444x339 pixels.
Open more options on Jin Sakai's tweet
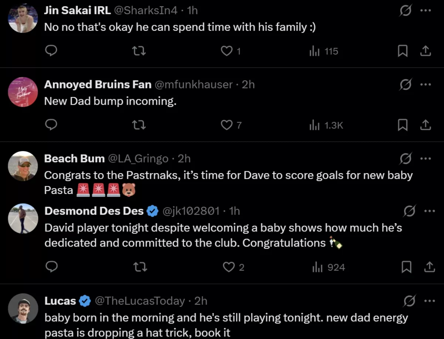click(x=426, y=11)
